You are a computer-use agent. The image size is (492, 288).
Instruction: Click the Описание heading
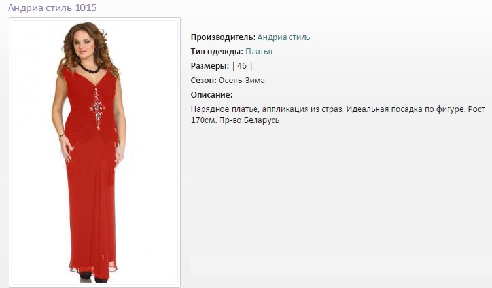click(212, 95)
